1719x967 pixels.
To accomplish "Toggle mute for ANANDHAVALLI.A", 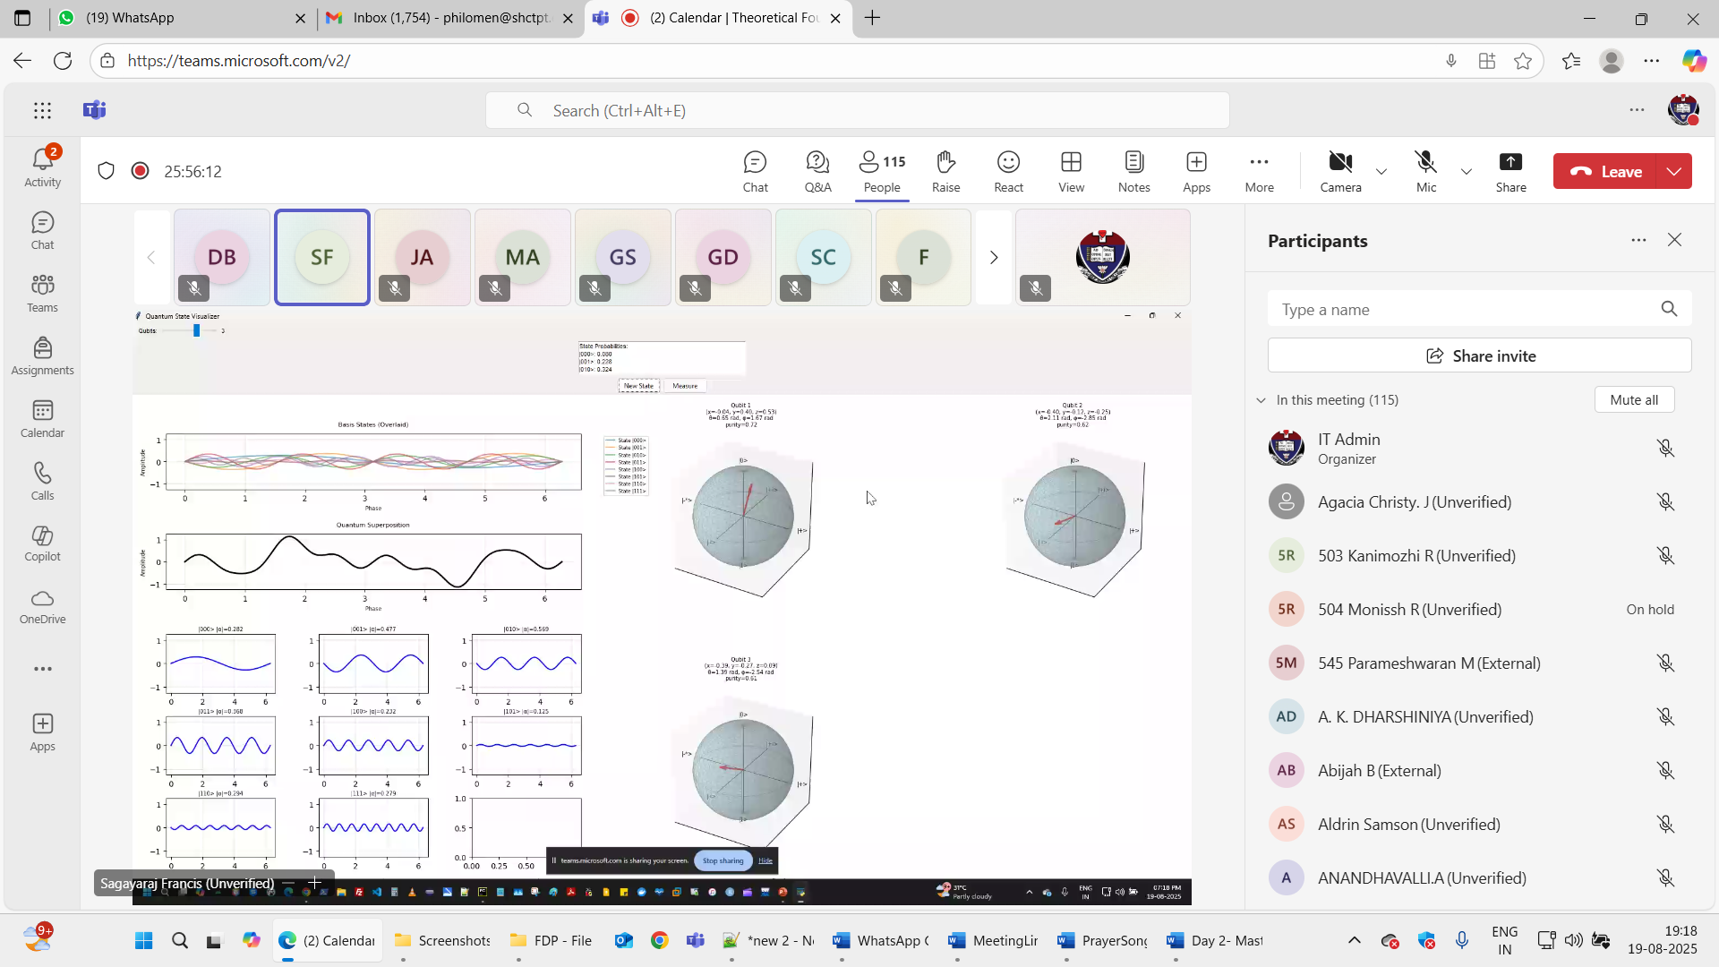I will (1665, 877).
